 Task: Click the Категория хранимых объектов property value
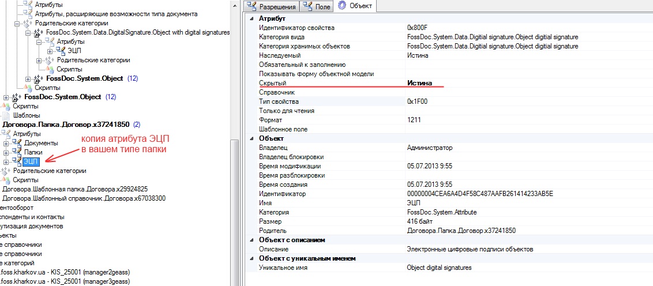pyautogui.click(x=493, y=46)
